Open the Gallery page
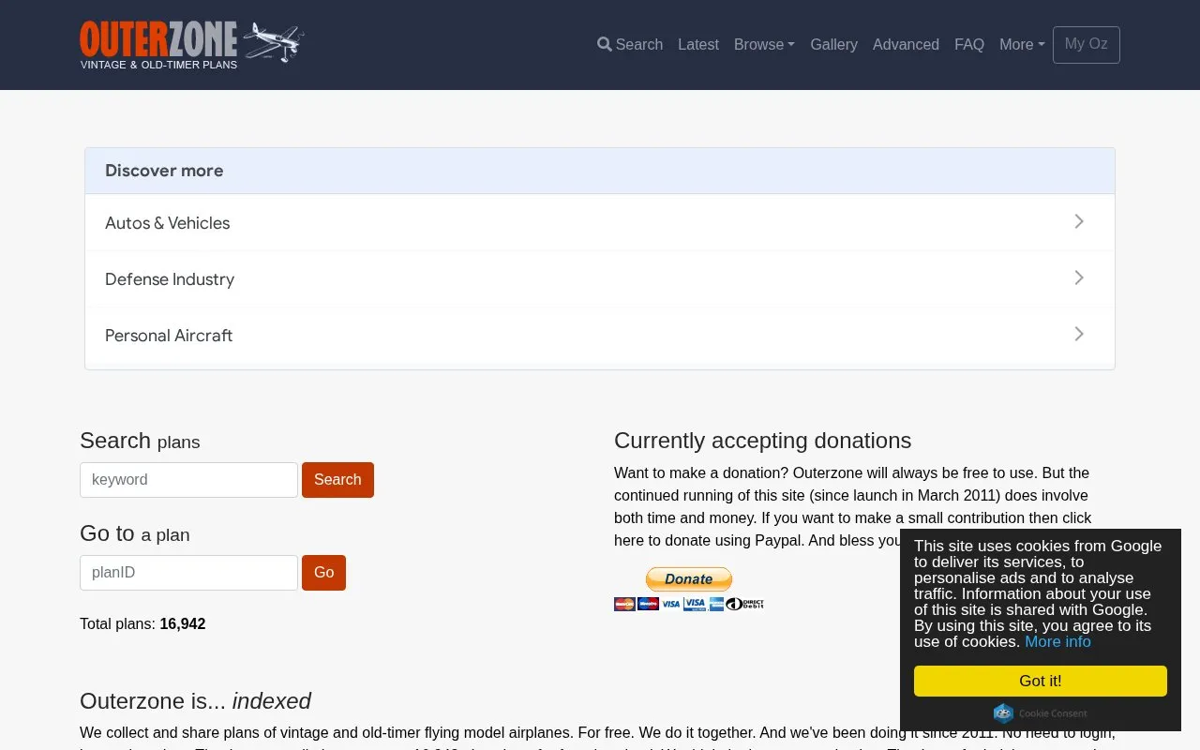The width and height of the screenshot is (1200, 750). pyautogui.click(x=833, y=45)
